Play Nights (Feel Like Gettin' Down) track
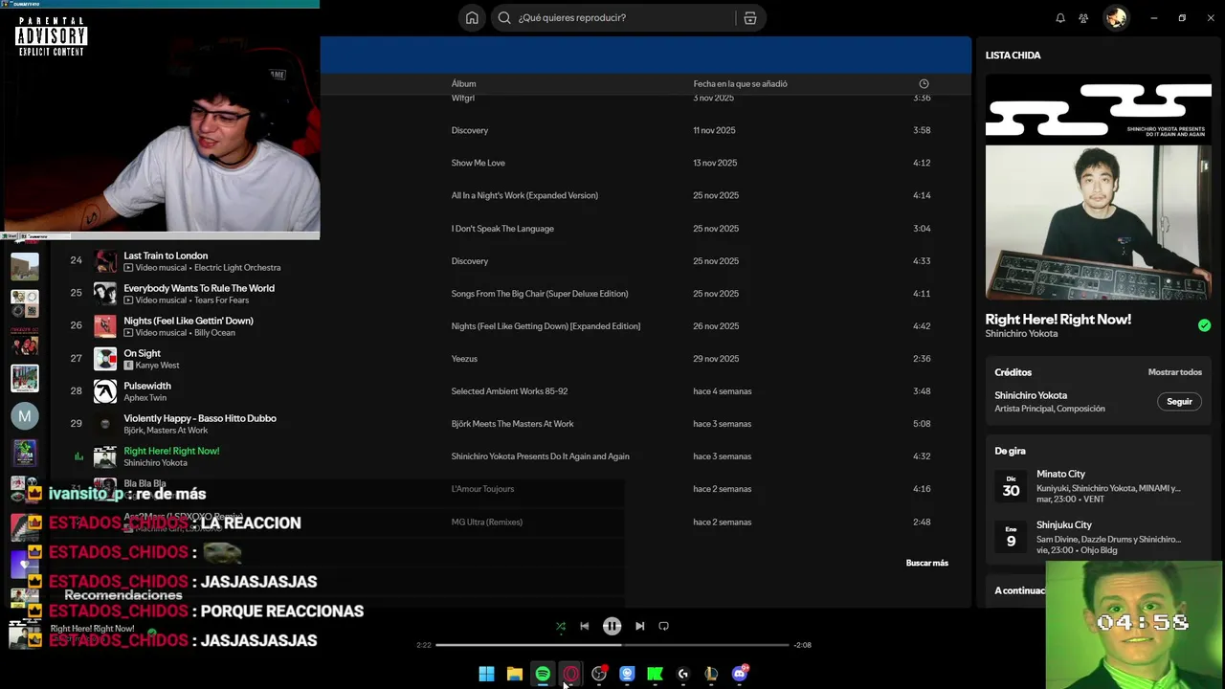1225x689 pixels. pyautogui.click(x=189, y=321)
